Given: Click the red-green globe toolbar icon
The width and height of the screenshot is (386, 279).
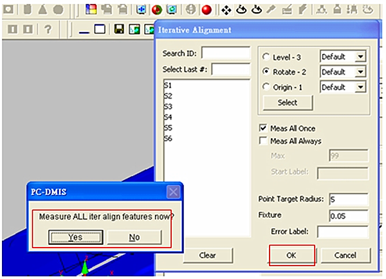Looking at the screenshot, I should coord(156,10).
